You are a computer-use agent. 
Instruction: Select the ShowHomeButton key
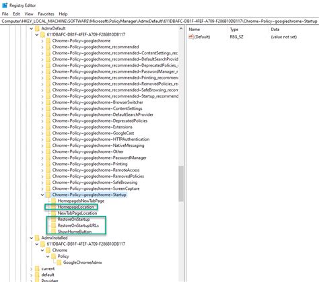pos(75,232)
